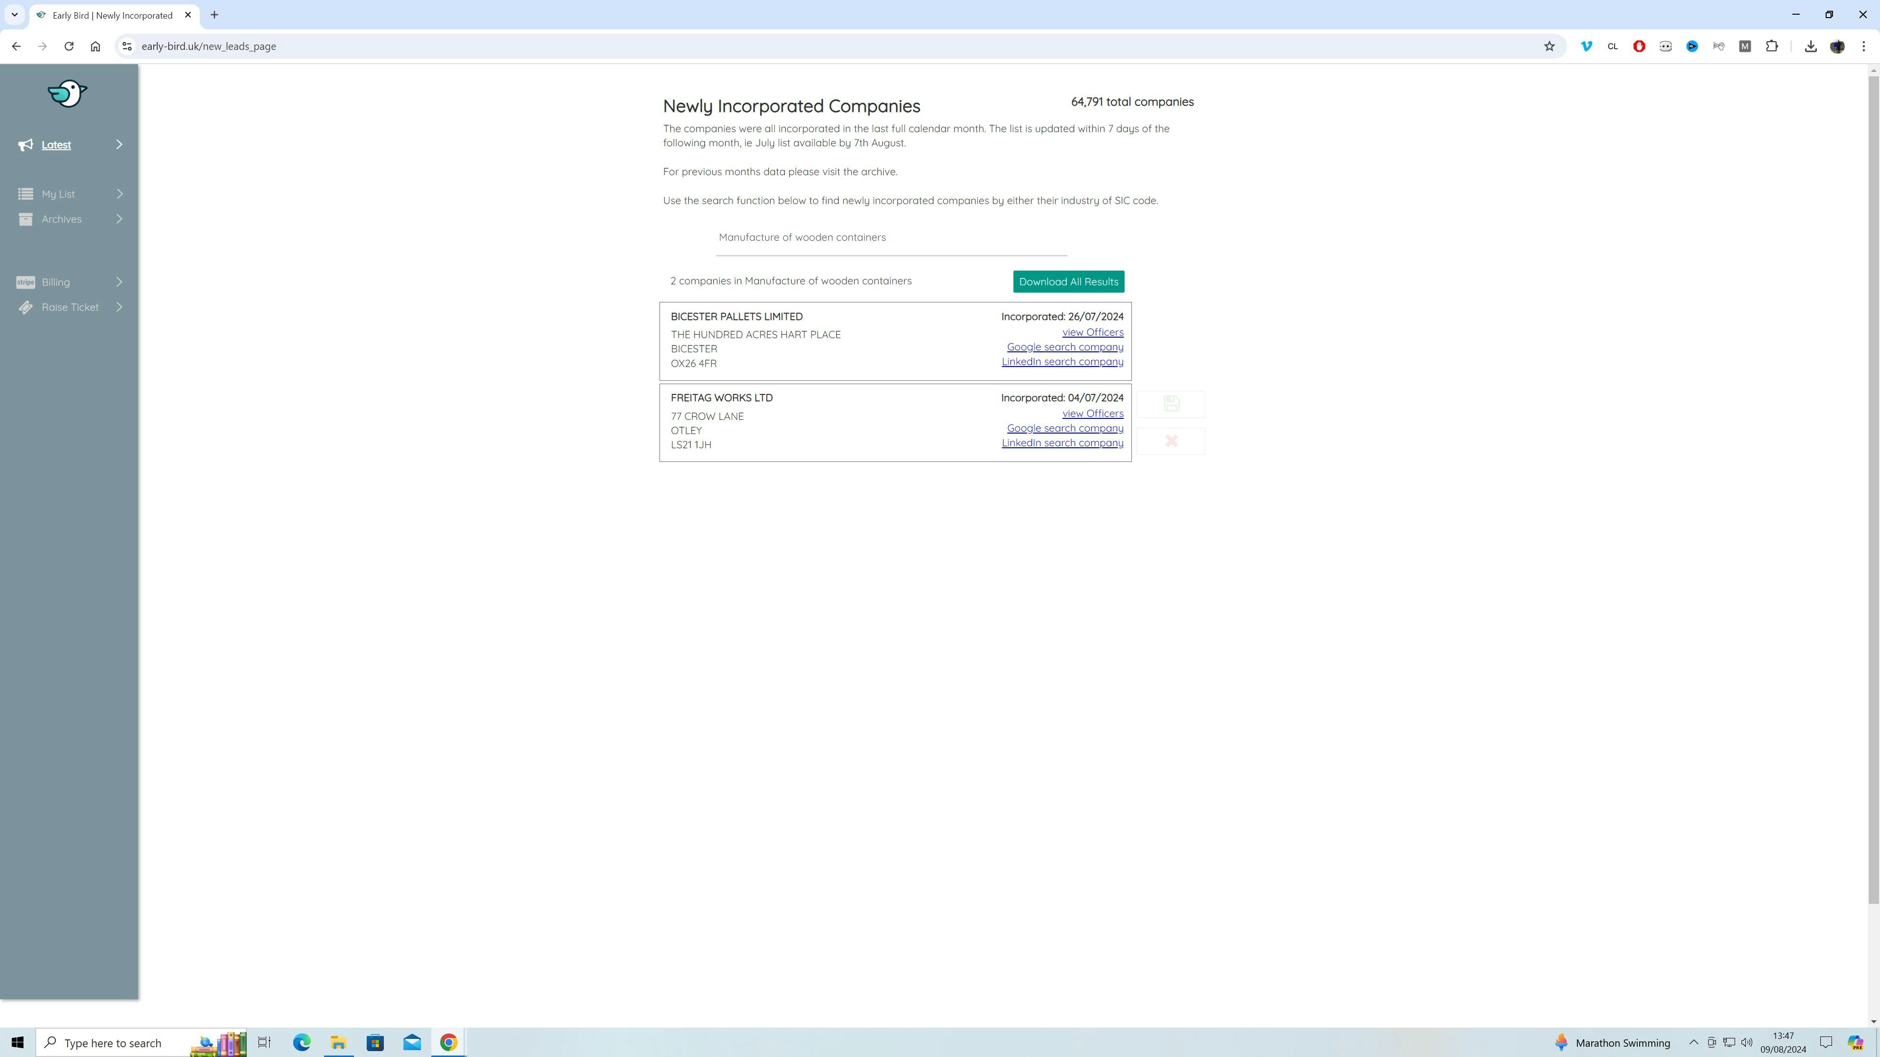Click the industry search field
The image size is (1880, 1057).
point(891,238)
